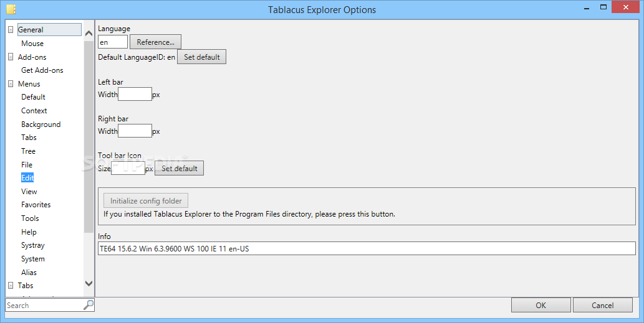This screenshot has width=644, height=323.
Task: Collapse the Menus tree node
Action: 11,83
